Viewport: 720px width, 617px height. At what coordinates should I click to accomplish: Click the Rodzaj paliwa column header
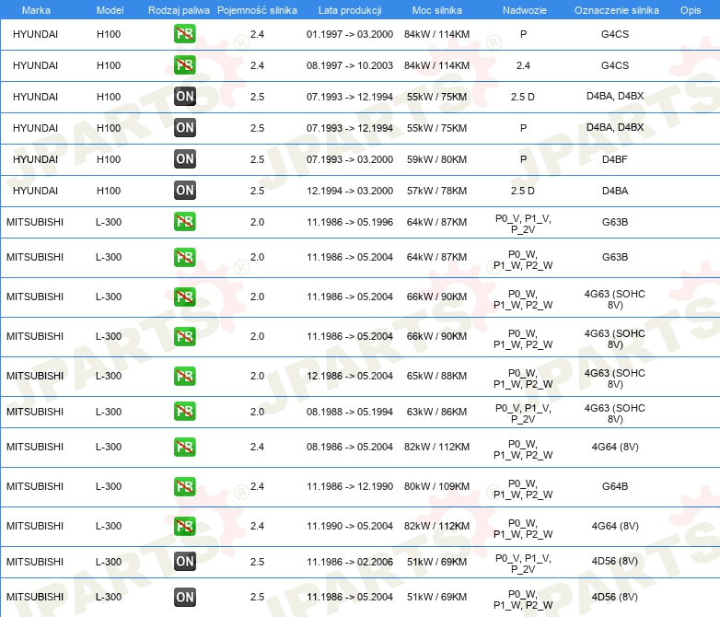point(179,10)
